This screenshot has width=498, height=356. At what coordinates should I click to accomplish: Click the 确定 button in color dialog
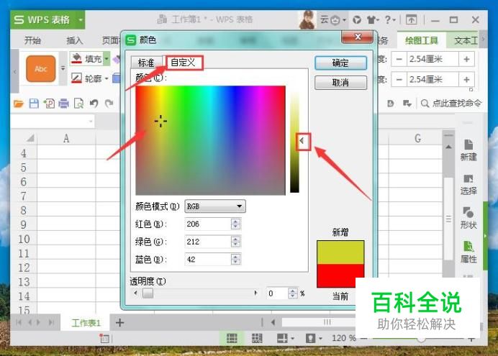tap(340, 63)
